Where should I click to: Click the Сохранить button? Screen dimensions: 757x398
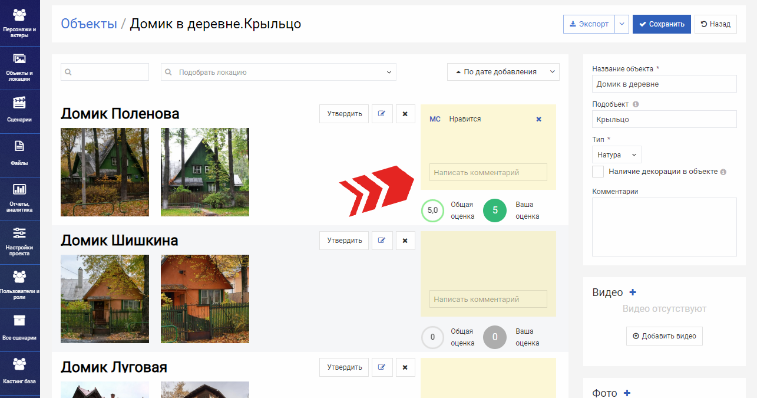click(662, 24)
